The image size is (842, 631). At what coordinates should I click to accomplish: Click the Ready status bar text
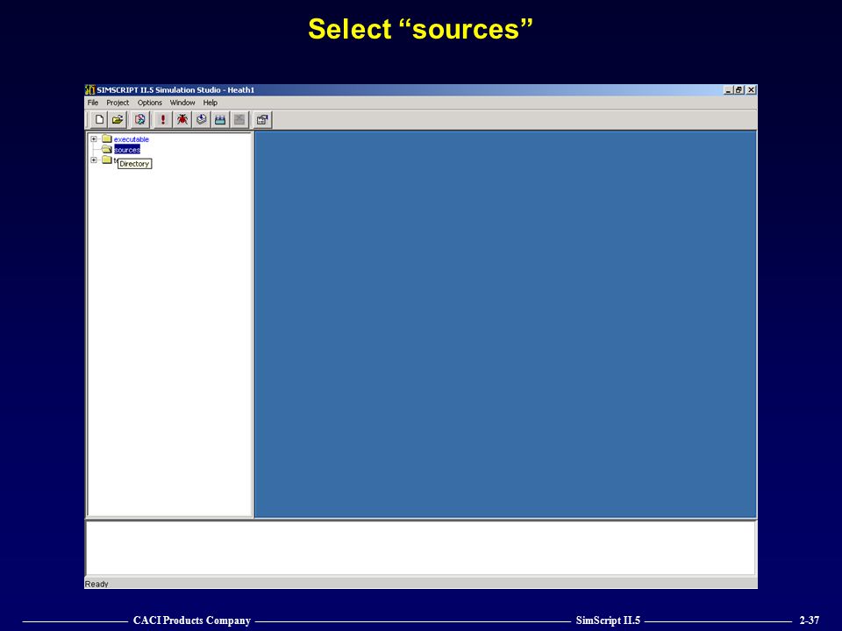coord(96,584)
